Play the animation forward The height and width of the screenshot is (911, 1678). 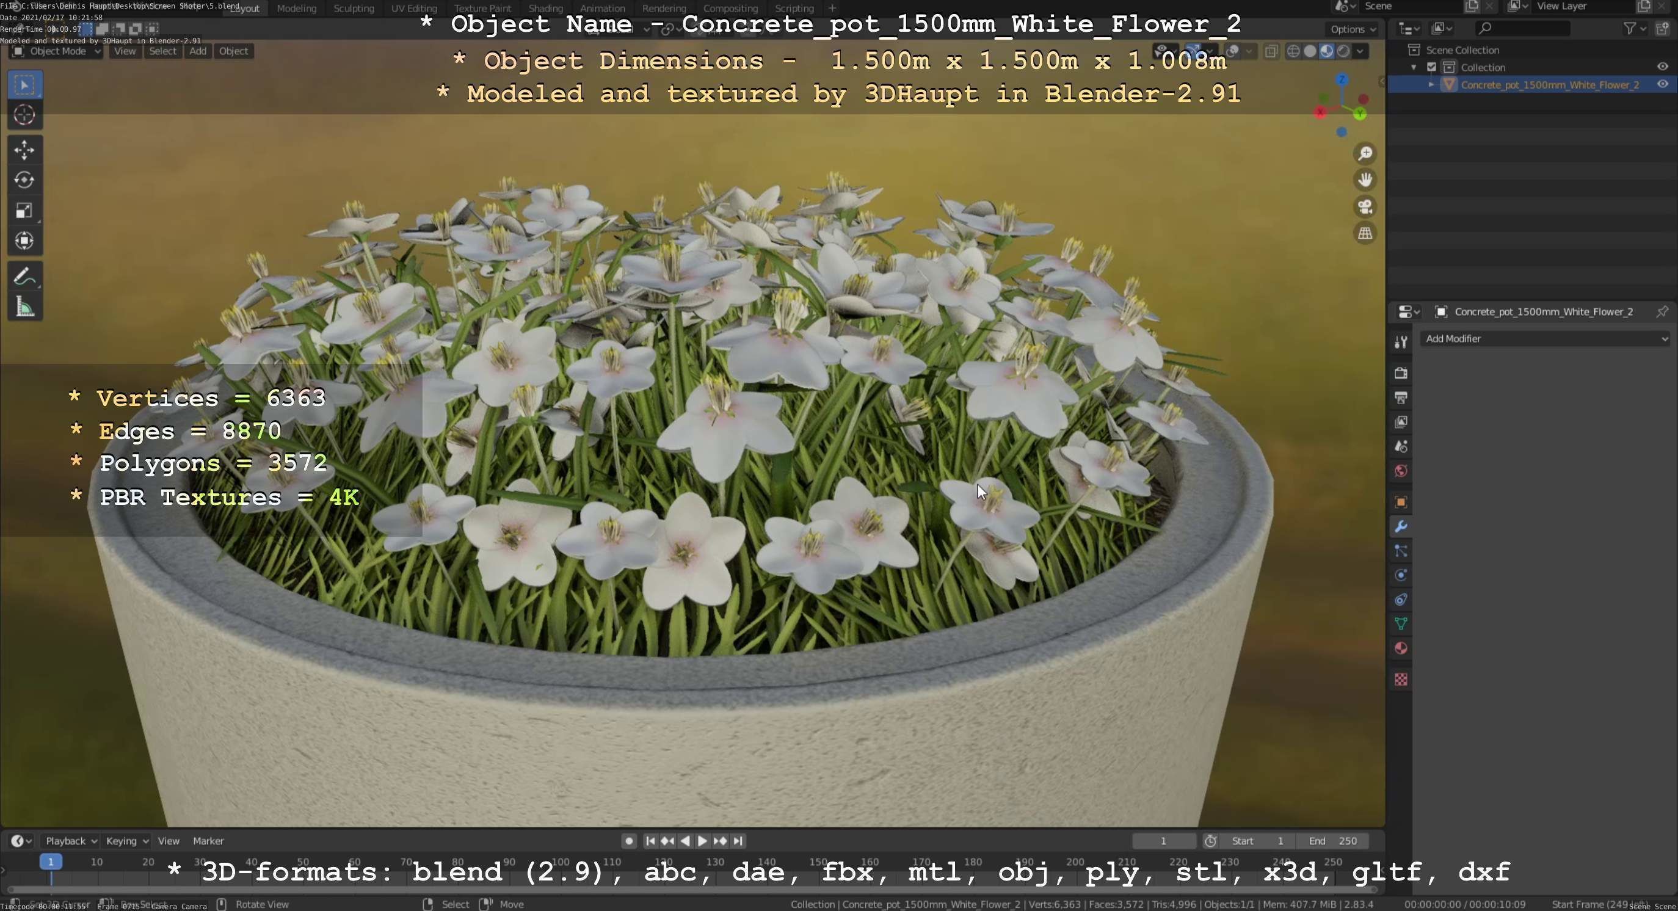click(x=702, y=841)
